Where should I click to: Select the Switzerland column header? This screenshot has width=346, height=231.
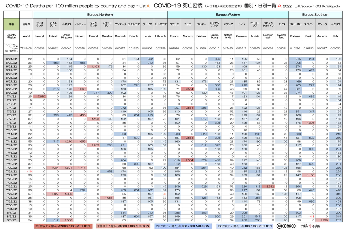(x=282, y=36)
